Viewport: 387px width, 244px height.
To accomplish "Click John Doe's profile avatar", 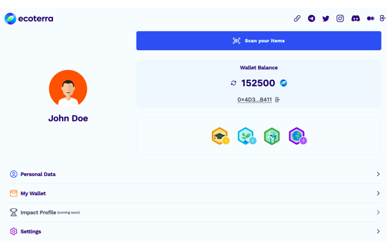I will 68,89.
